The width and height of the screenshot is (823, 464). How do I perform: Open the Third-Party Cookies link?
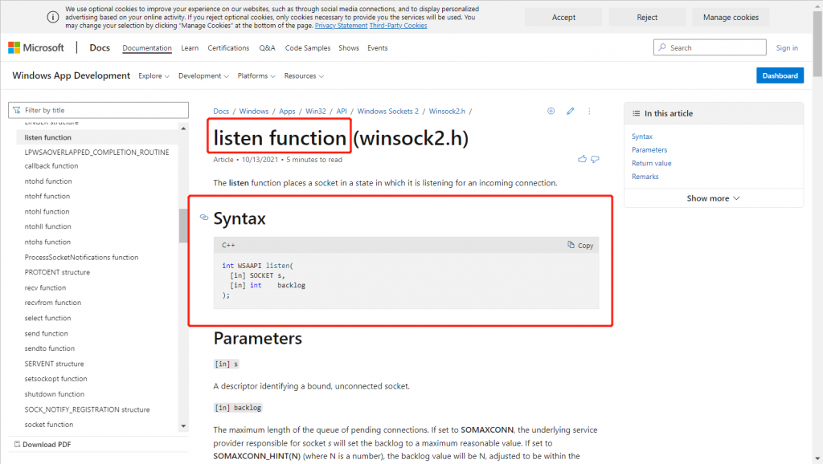click(x=398, y=25)
